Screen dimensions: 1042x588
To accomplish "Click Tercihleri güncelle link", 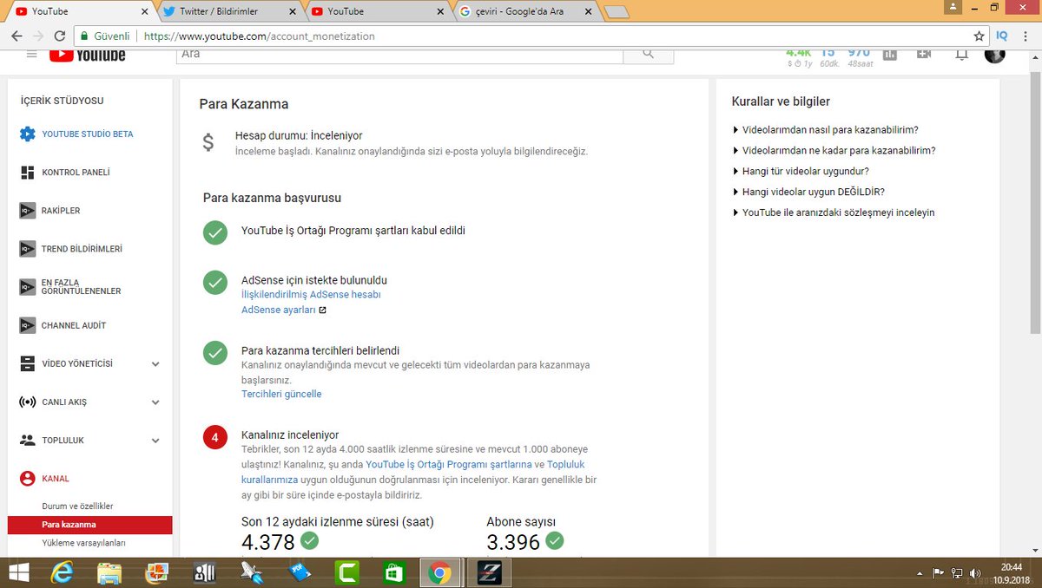I will point(281,395).
